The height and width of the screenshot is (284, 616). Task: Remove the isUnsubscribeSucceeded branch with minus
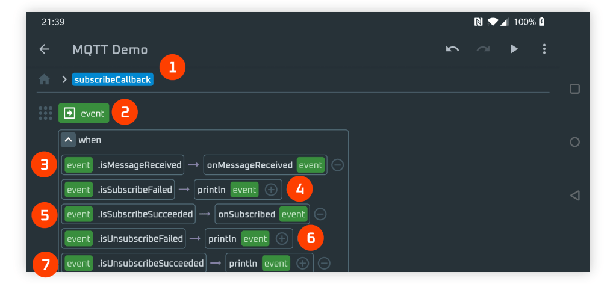point(324,264)
